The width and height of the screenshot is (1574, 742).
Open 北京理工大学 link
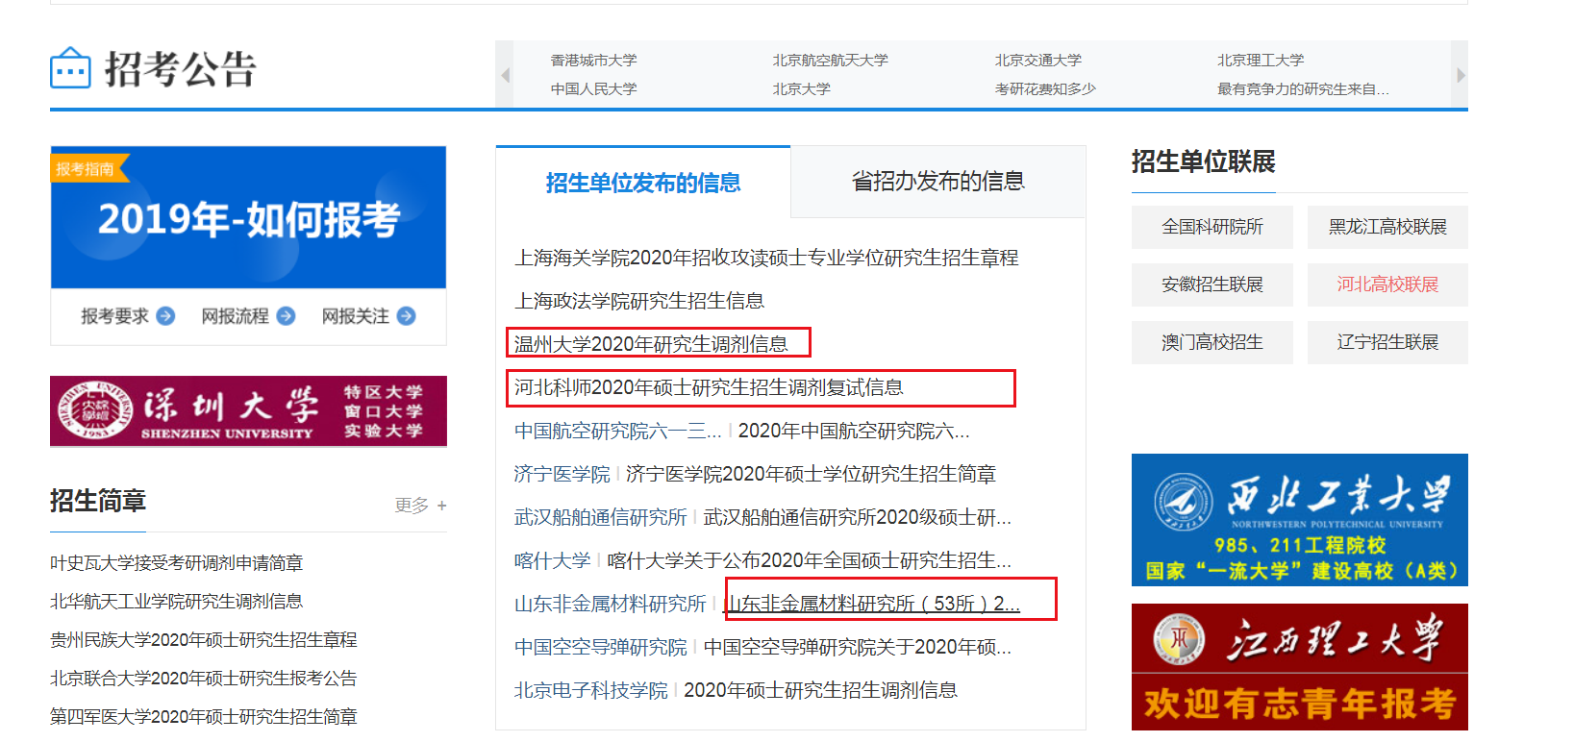(1261, 61)
